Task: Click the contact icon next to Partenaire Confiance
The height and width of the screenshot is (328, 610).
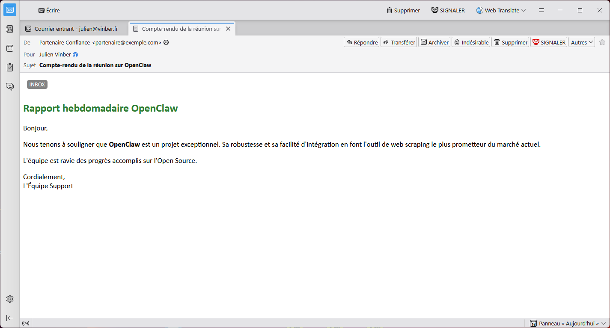Action: [166, 42]
